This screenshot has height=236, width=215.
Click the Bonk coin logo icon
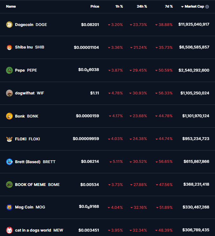[x=9, y=116]
